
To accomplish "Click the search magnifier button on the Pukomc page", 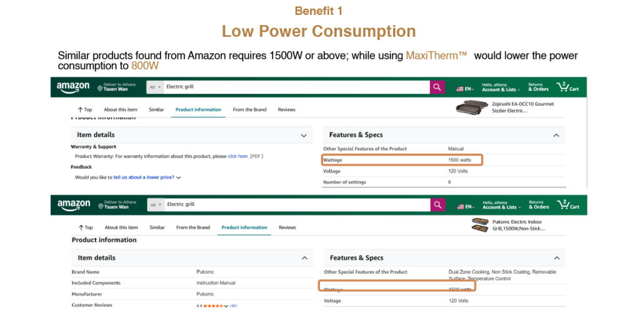I will (437, 204).
